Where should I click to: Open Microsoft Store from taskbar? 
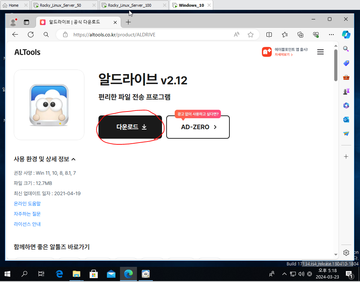pos(94,274)
